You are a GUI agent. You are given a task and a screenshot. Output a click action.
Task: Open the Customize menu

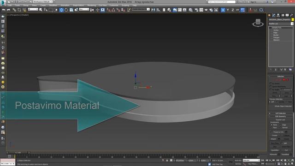114,6
